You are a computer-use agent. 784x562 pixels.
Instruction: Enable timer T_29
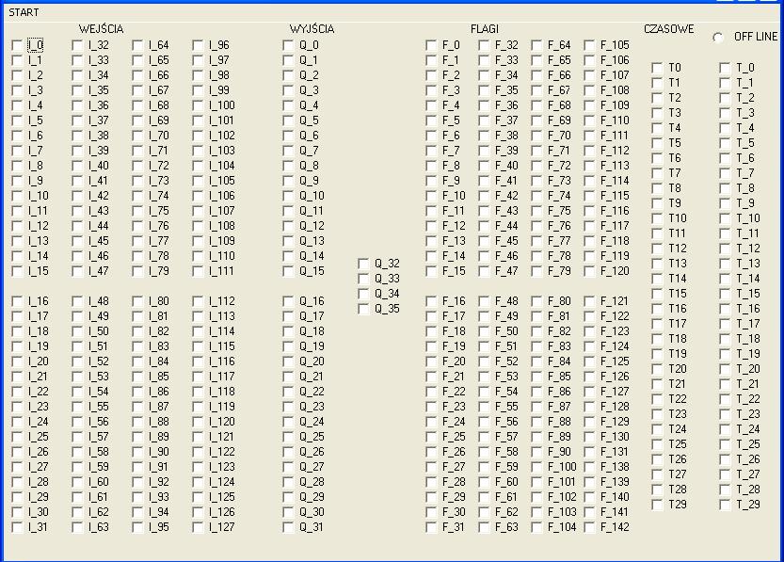pyautogui.click(x=725, y=505)
